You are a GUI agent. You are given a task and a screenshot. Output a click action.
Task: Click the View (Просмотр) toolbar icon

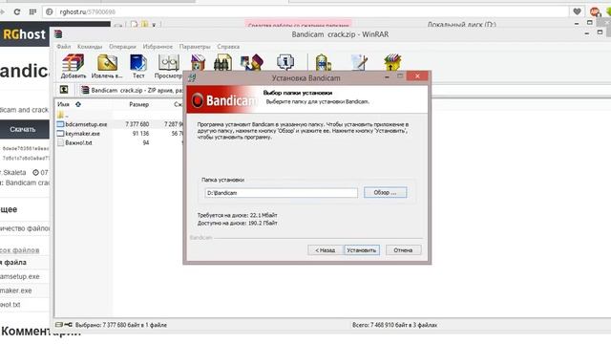point(169,63)
